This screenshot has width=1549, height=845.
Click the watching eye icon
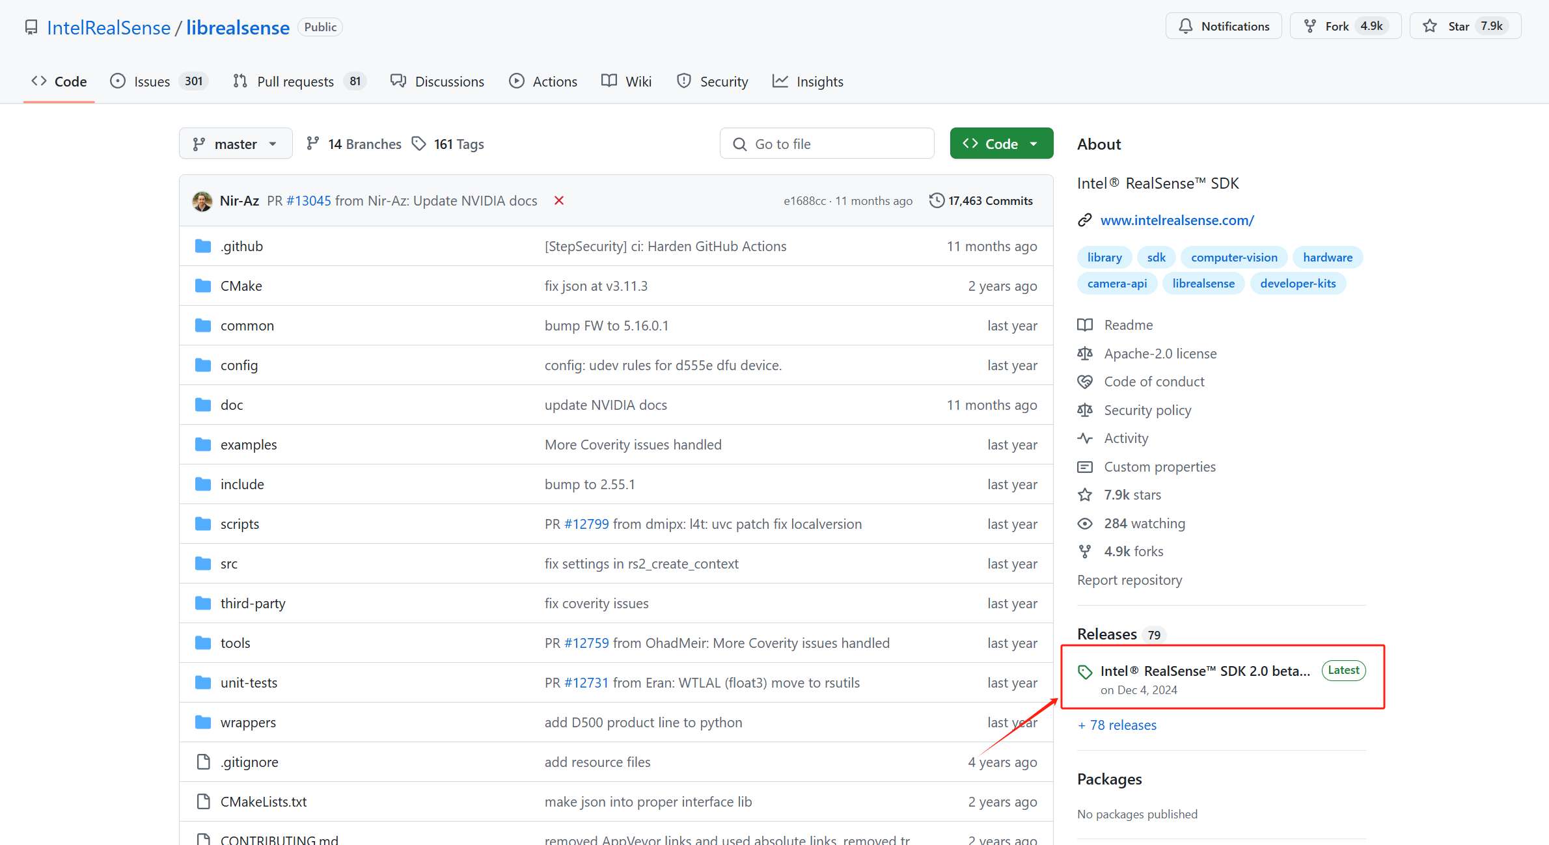tap(1085, 523)
